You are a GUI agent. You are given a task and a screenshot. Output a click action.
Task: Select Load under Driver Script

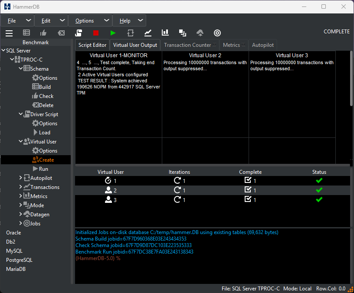click(x=42, y=132)
